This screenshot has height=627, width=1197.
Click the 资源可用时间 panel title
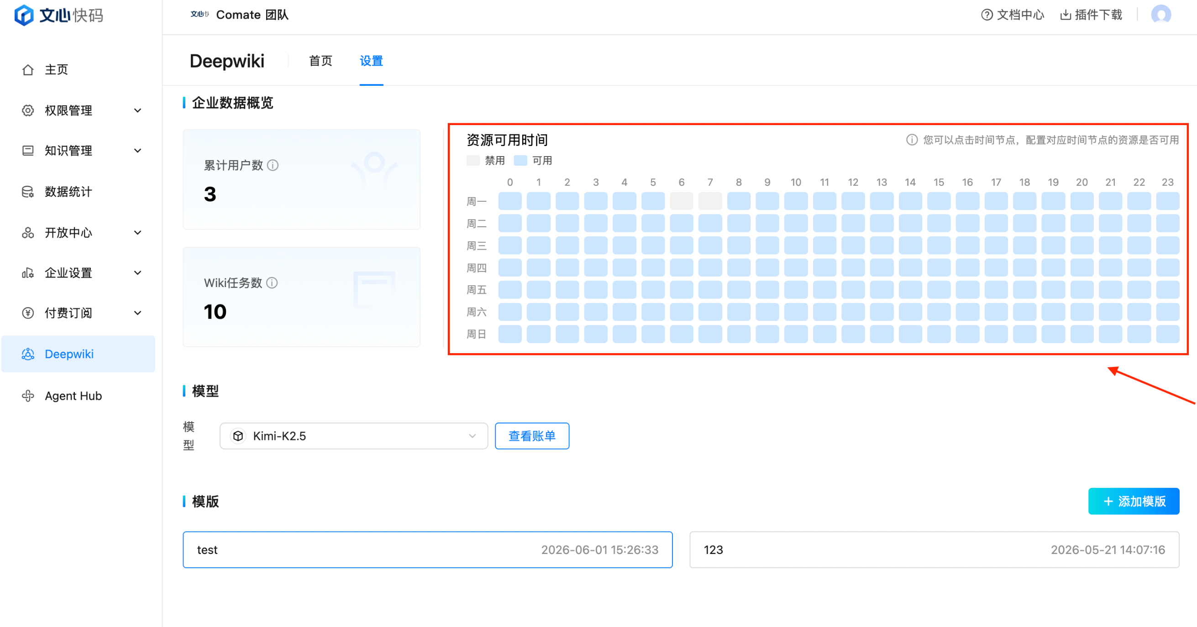(507, 140)
